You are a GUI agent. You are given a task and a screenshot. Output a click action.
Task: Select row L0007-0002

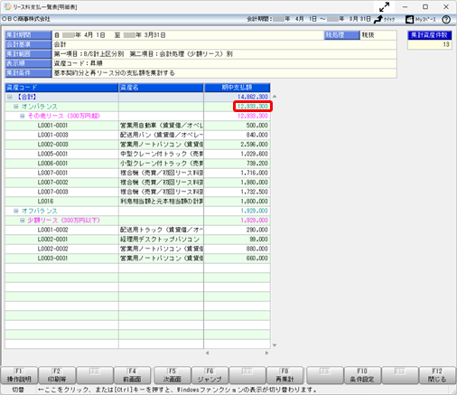pos(137,183)
